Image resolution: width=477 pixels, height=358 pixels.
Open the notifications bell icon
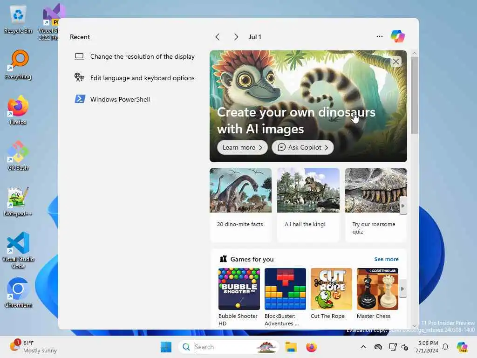[445, 347]
